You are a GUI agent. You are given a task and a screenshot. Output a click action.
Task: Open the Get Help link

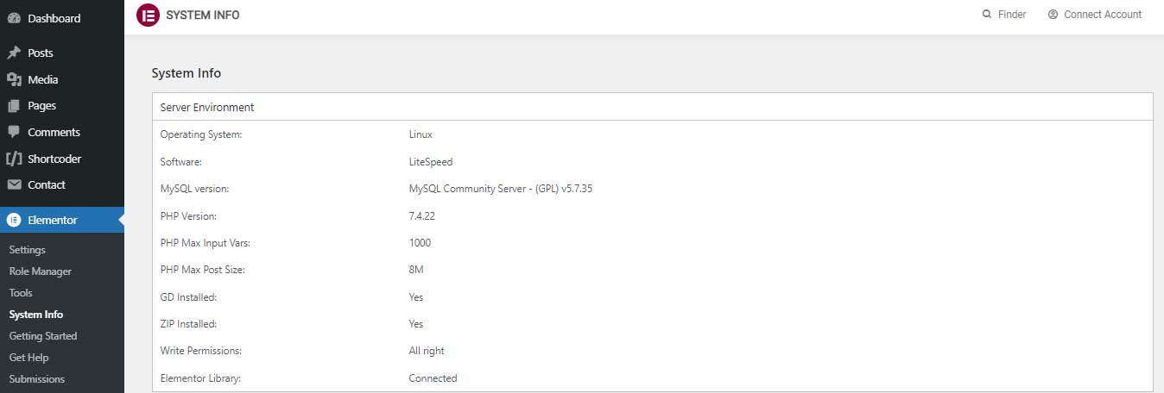coord(29,358)
